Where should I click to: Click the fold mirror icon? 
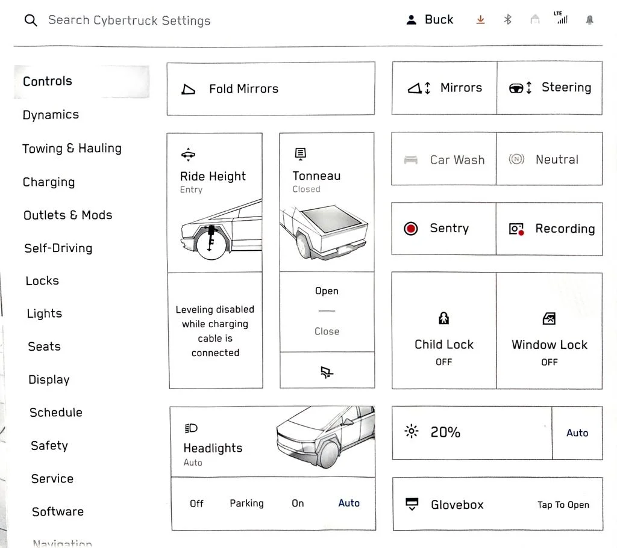(188, 90)
